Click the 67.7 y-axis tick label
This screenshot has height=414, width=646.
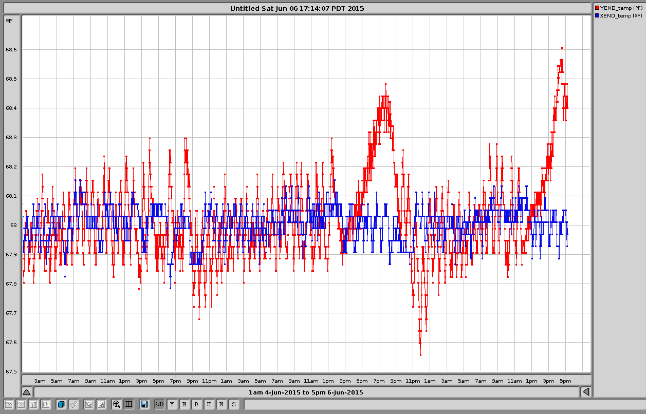[11, 313]
